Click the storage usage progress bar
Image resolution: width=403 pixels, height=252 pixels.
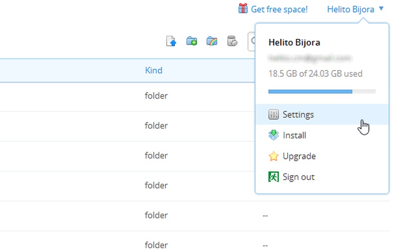(321, 91)
